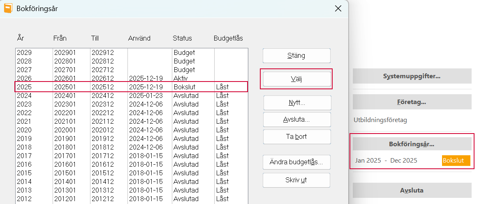Select the 2026 Aktiv year row
The height and width of the screenshot is (204, 493).
(131, 78)
